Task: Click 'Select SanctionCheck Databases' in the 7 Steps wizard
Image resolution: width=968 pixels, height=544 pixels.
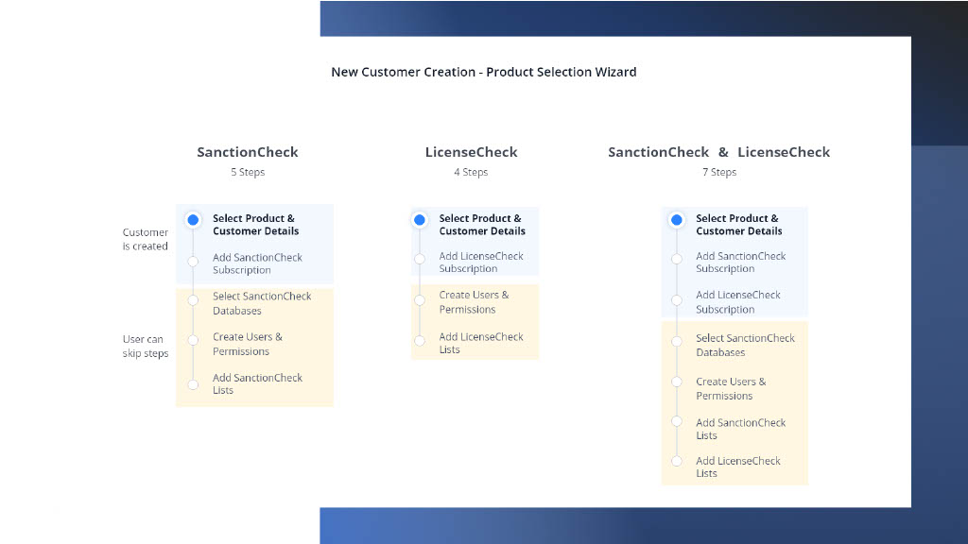Action: point(745,346)
